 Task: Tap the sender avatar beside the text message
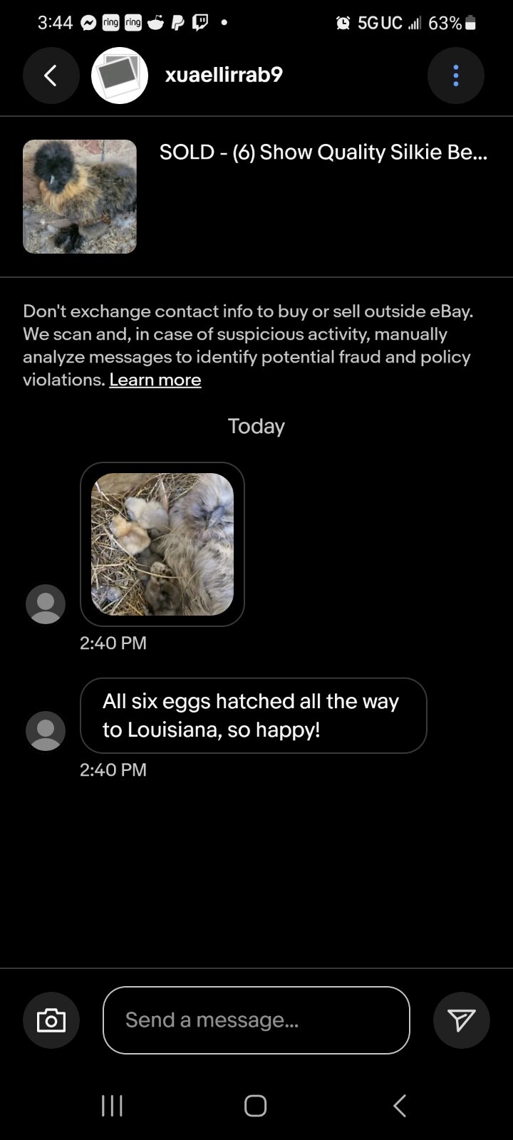click(x=46, y=731)
